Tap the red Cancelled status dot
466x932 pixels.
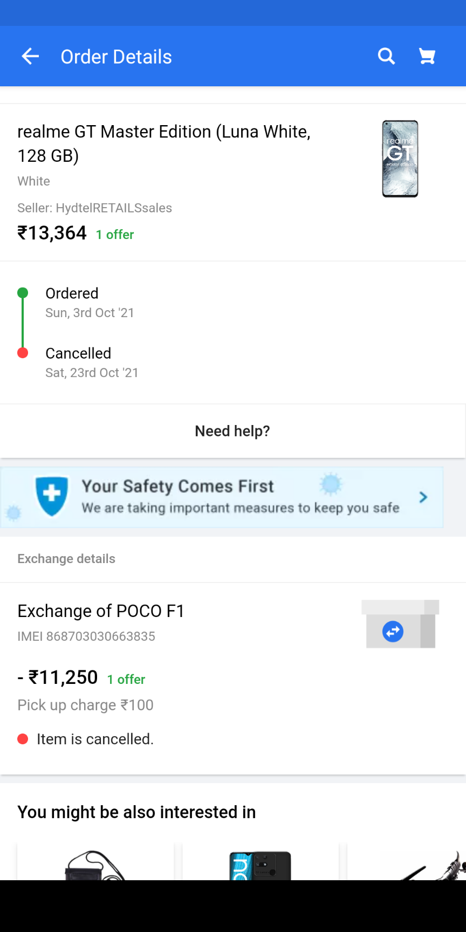[x=23, y=353]
